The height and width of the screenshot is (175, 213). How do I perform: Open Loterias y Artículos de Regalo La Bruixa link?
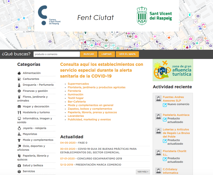[x=176, y=133]
